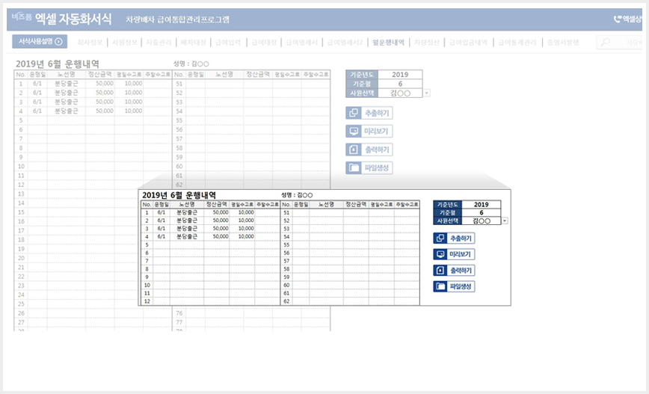Open the 증명서발행 tab

[x=563, y=42]
